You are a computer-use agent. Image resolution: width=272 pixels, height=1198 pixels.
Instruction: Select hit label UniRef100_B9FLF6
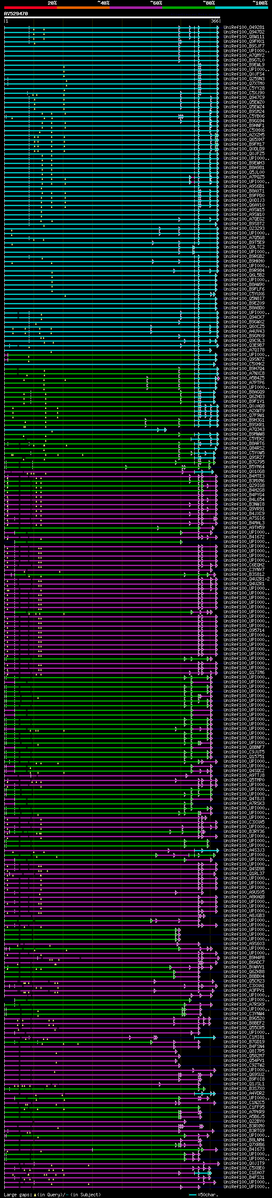pyautogui.click(x=244, y=289)
